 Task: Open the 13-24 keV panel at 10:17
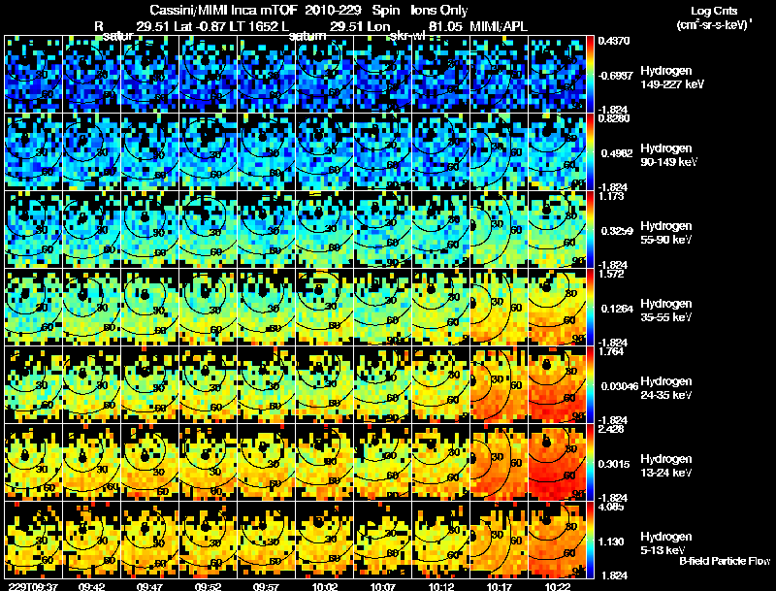coord(499,463)
